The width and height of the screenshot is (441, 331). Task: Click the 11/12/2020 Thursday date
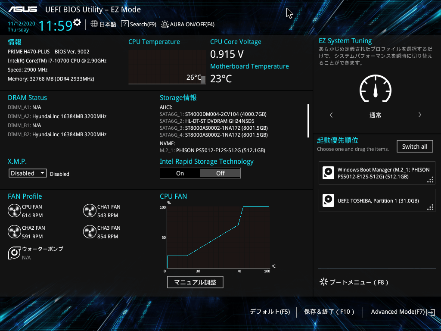(x=22, y=27)
